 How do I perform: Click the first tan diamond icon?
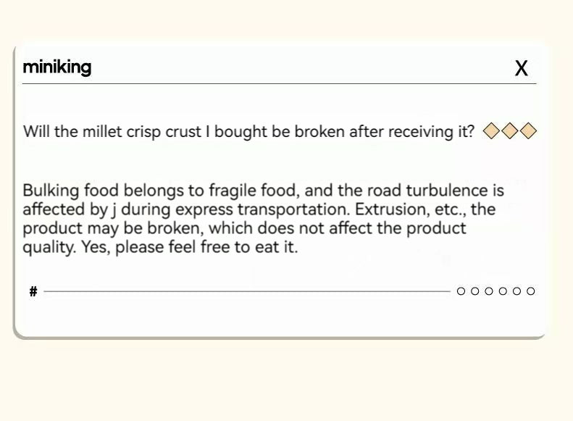491,131
